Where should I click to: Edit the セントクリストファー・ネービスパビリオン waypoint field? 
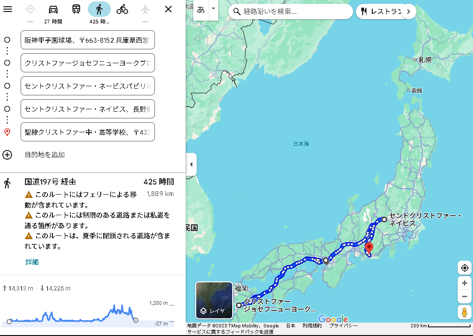coord(88,86)
